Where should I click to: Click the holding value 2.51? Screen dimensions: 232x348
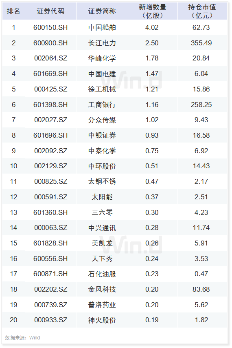[201, 197]
